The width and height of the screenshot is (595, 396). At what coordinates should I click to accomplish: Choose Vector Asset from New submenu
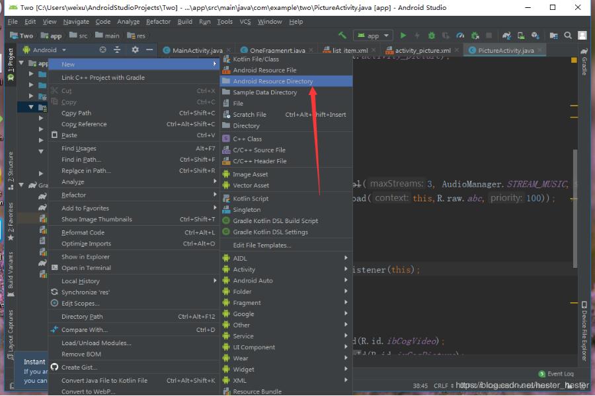pos(286,185)
